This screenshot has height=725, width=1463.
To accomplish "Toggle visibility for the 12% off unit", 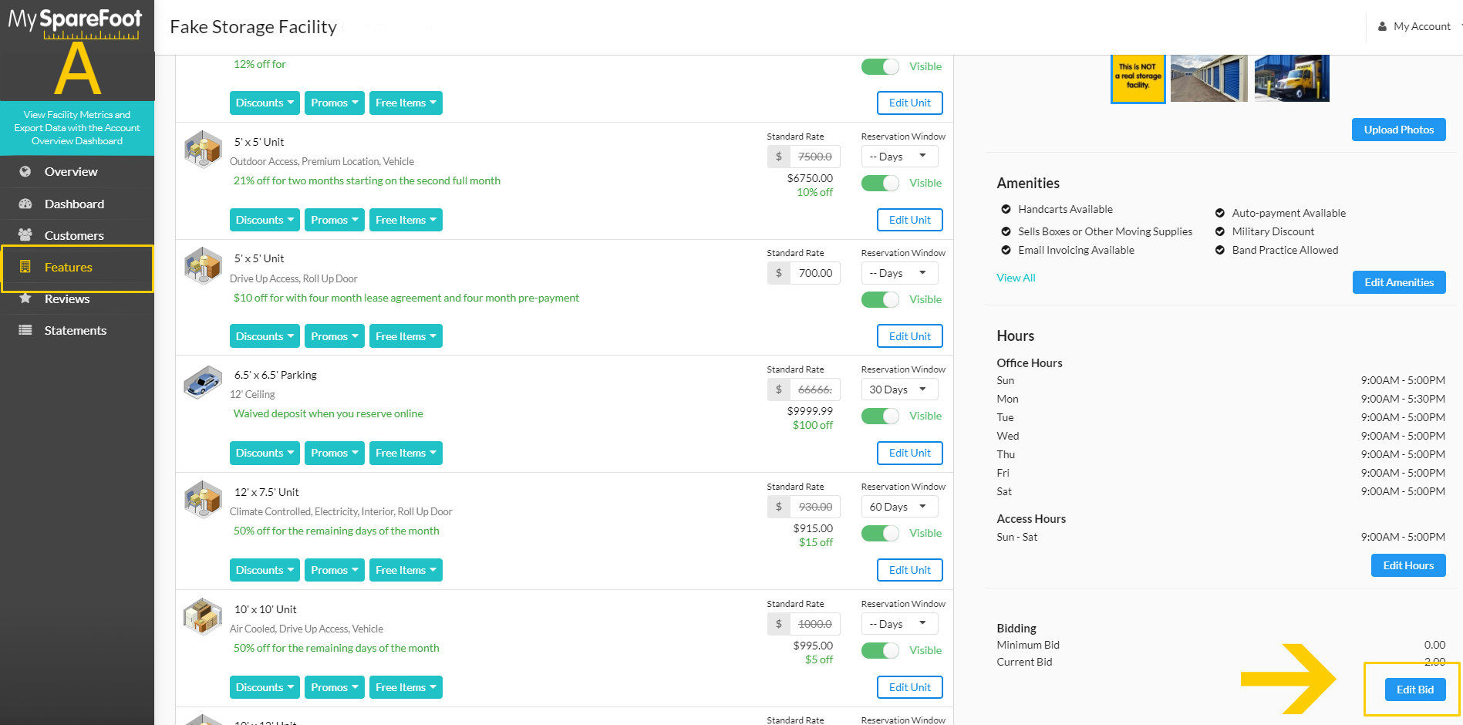I will 880,66.
